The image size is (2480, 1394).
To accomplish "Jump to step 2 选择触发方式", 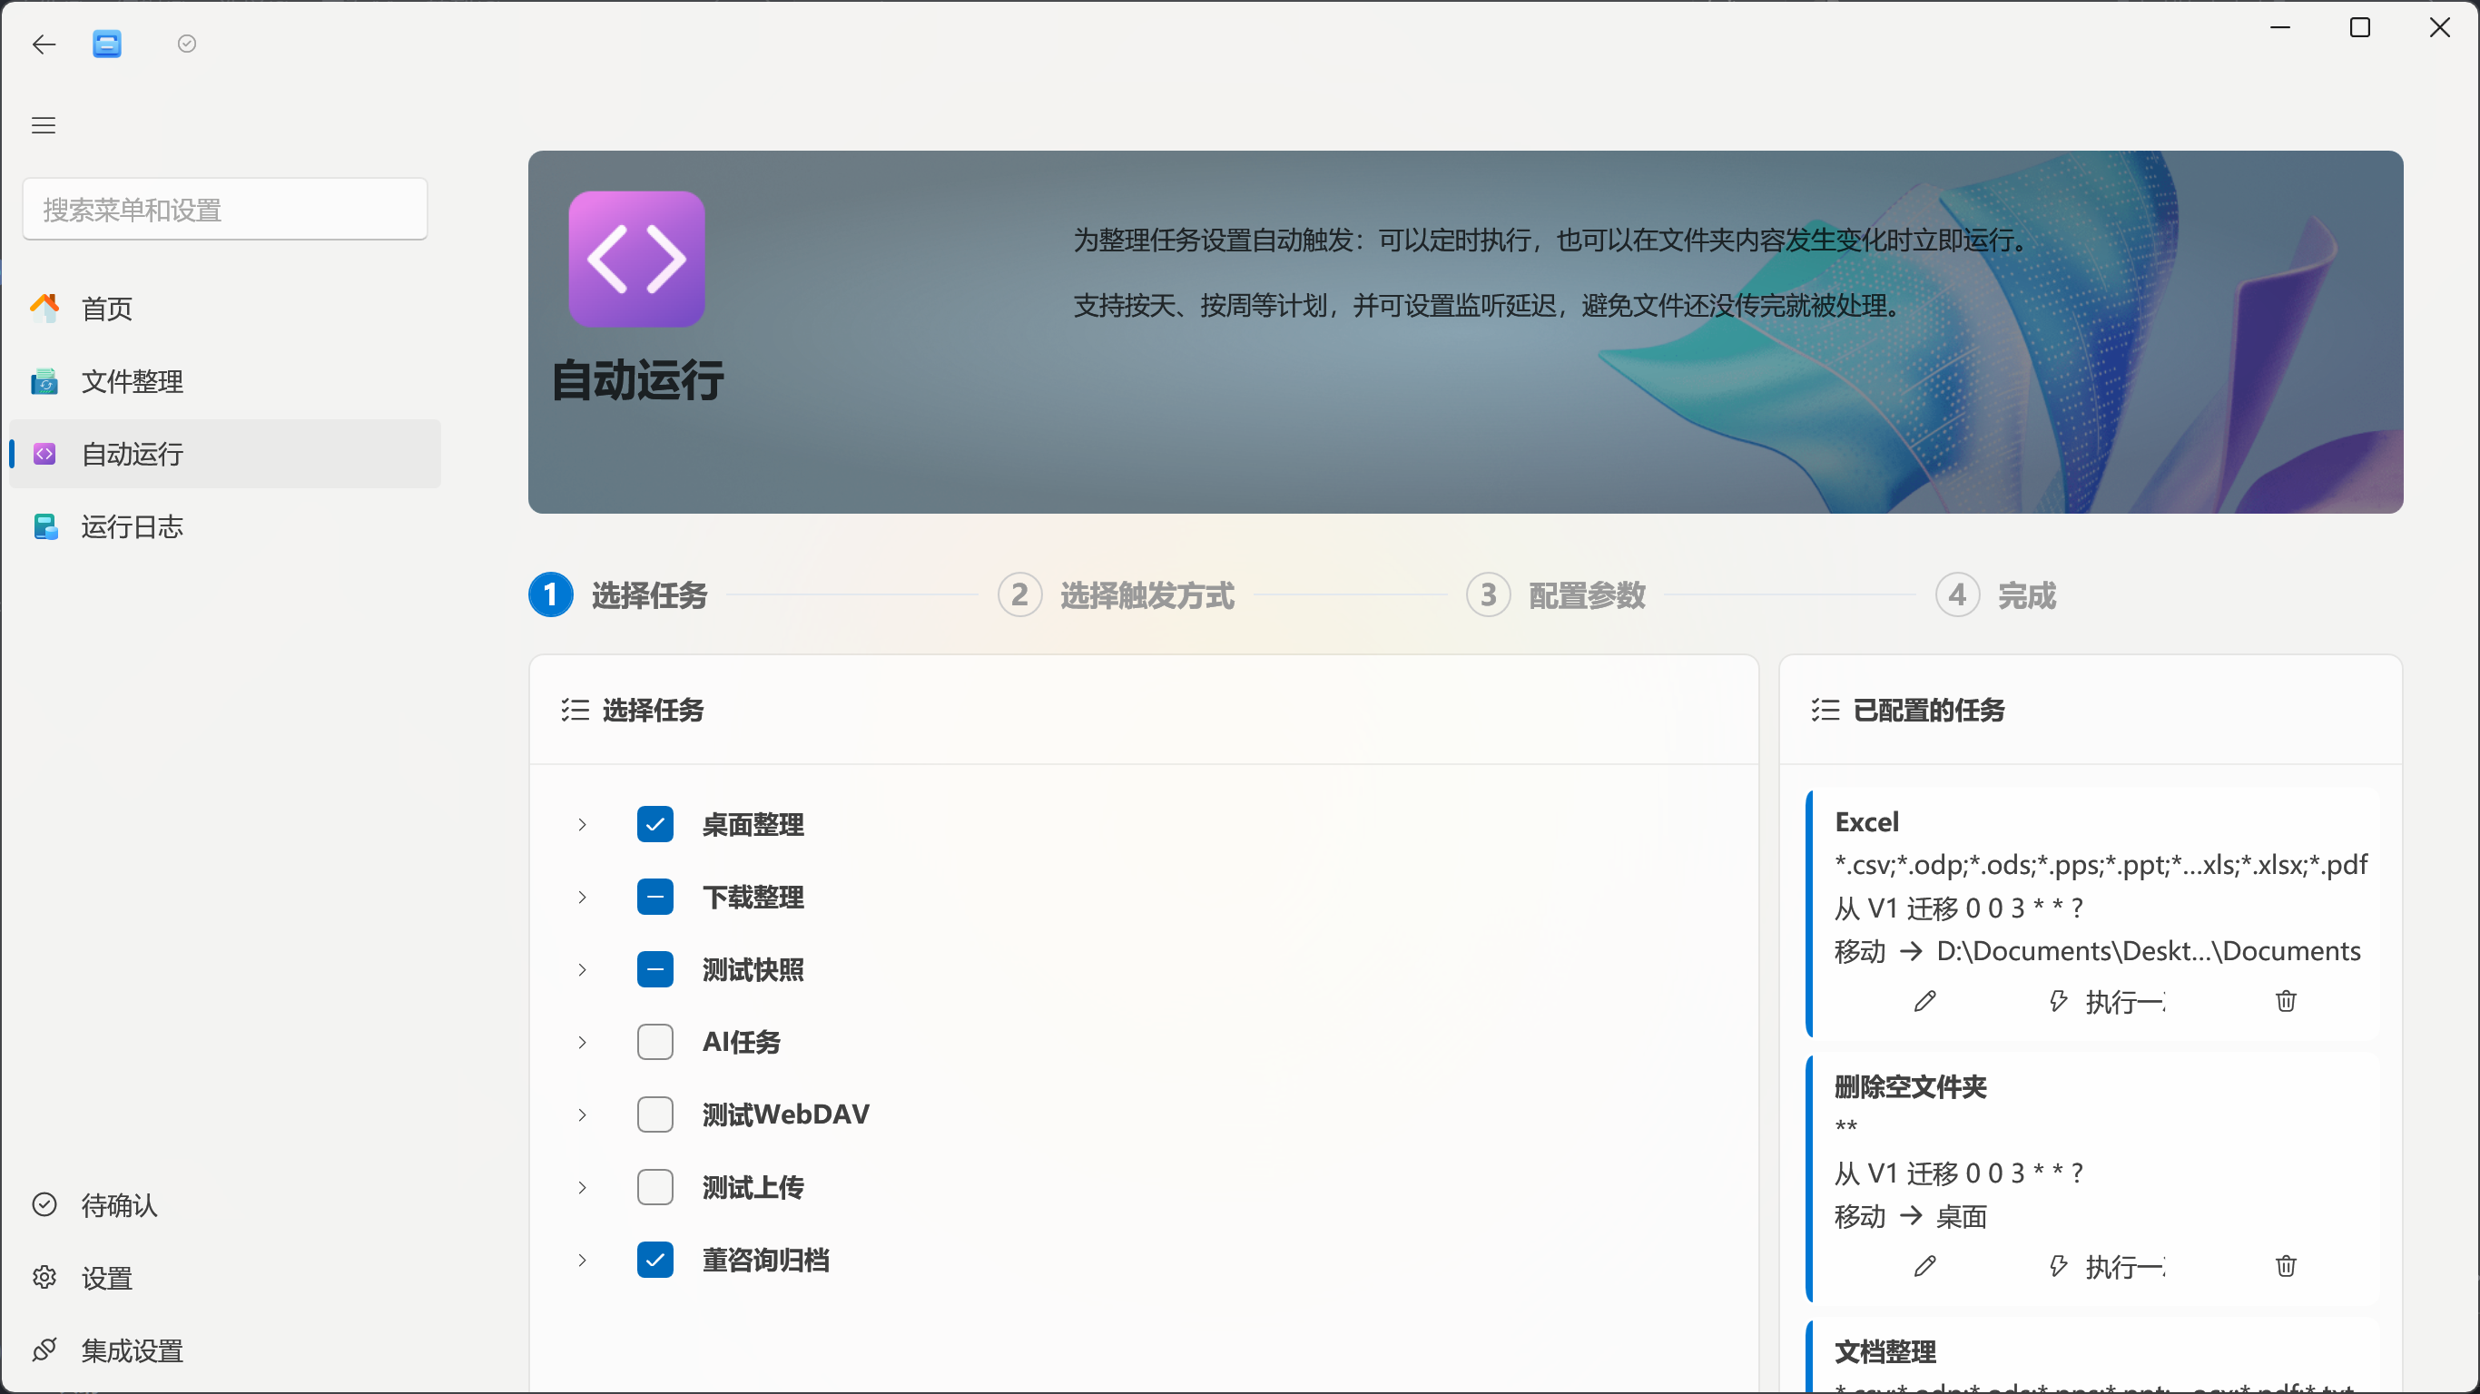I will pos(1116,595).
